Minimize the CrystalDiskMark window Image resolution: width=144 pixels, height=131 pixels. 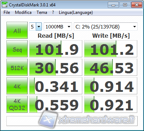tap(113, 5)
